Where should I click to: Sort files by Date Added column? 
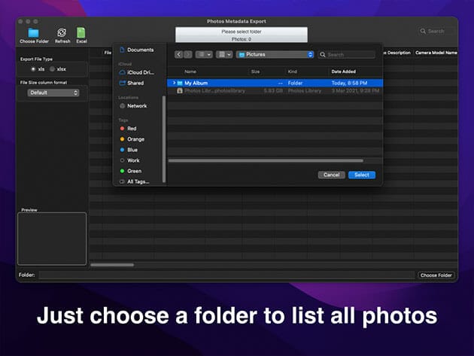click(345, 72)
